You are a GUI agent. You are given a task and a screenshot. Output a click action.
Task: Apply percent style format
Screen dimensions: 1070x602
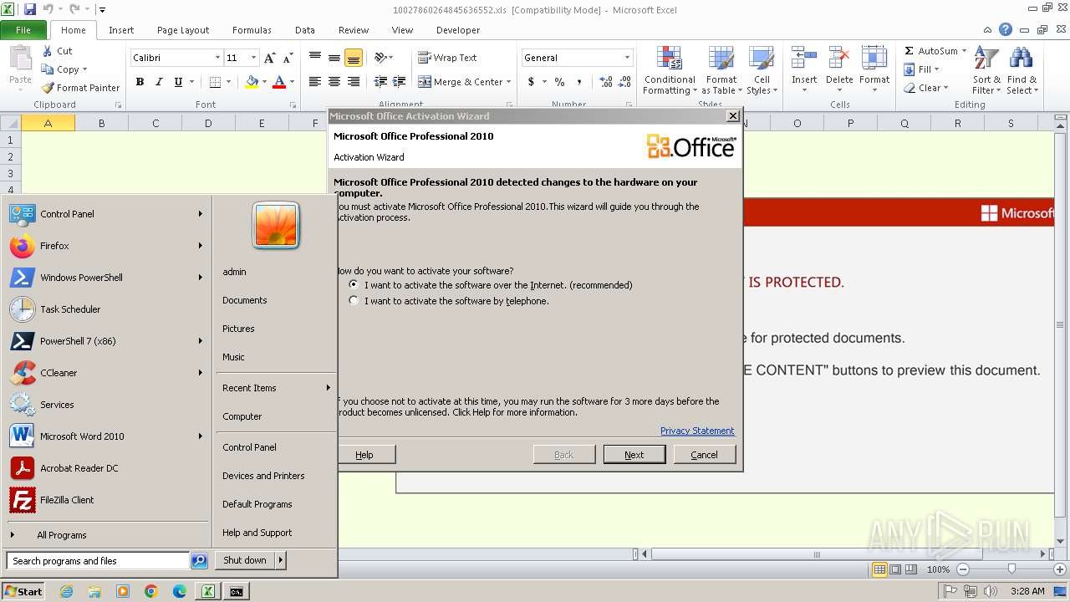coord(559,82)
